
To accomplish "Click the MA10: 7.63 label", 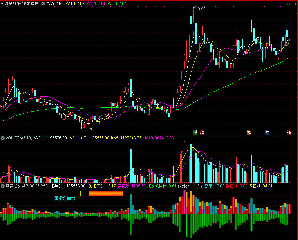I will 75,4.
